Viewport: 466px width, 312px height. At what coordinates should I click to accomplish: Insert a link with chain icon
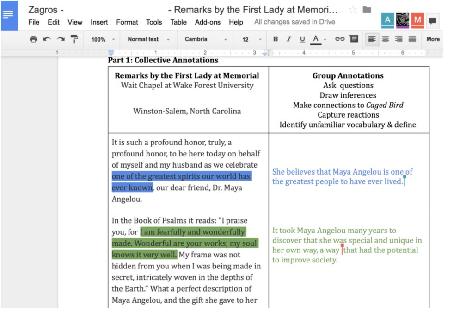coord(340,39)
